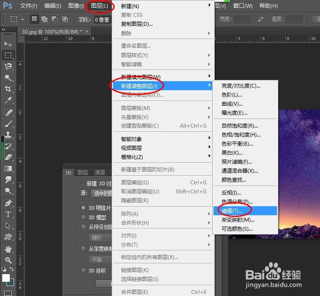Open the 源 source dropdown

(x=101, y=193)
